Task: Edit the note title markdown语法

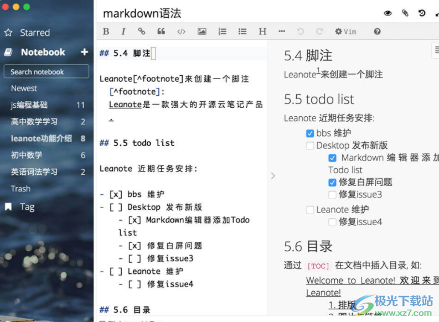Action: click(x=142, y=13)
